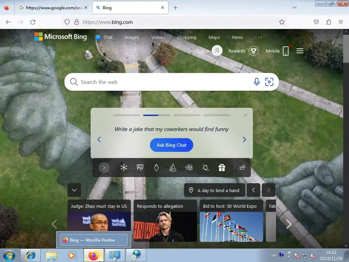Click the Microsoft Bing logo

61,37
